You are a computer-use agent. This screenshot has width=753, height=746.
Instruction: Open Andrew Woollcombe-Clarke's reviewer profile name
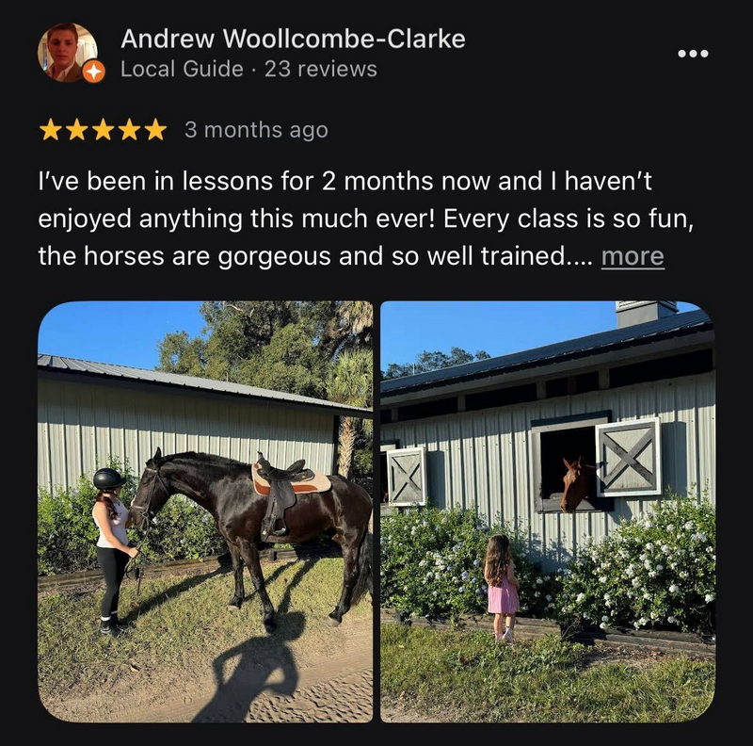point(293,39)
